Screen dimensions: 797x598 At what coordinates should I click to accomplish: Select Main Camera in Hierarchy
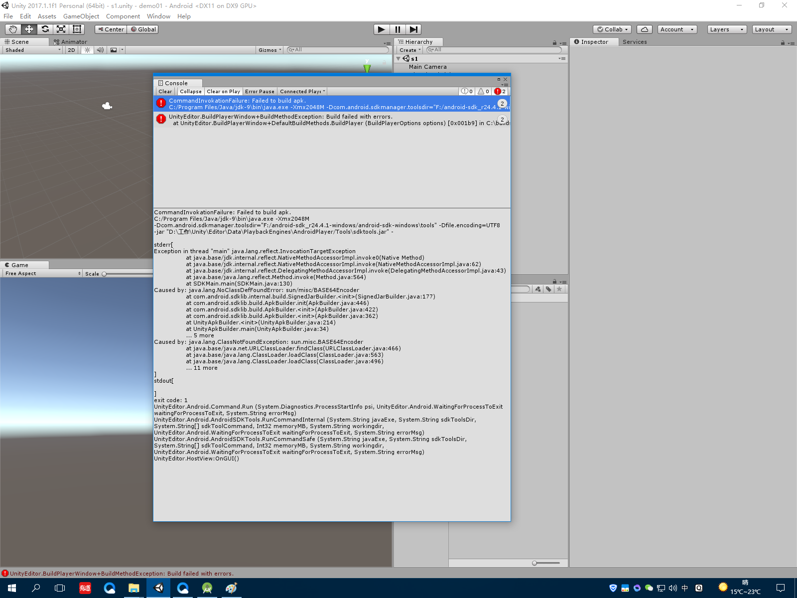428,67
